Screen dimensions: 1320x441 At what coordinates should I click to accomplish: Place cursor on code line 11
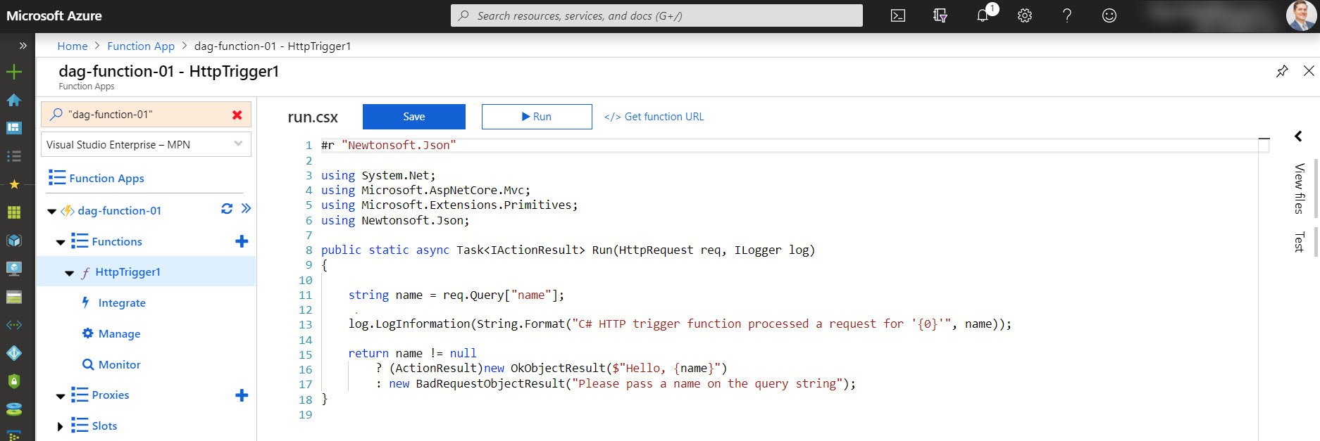[456, 295]
